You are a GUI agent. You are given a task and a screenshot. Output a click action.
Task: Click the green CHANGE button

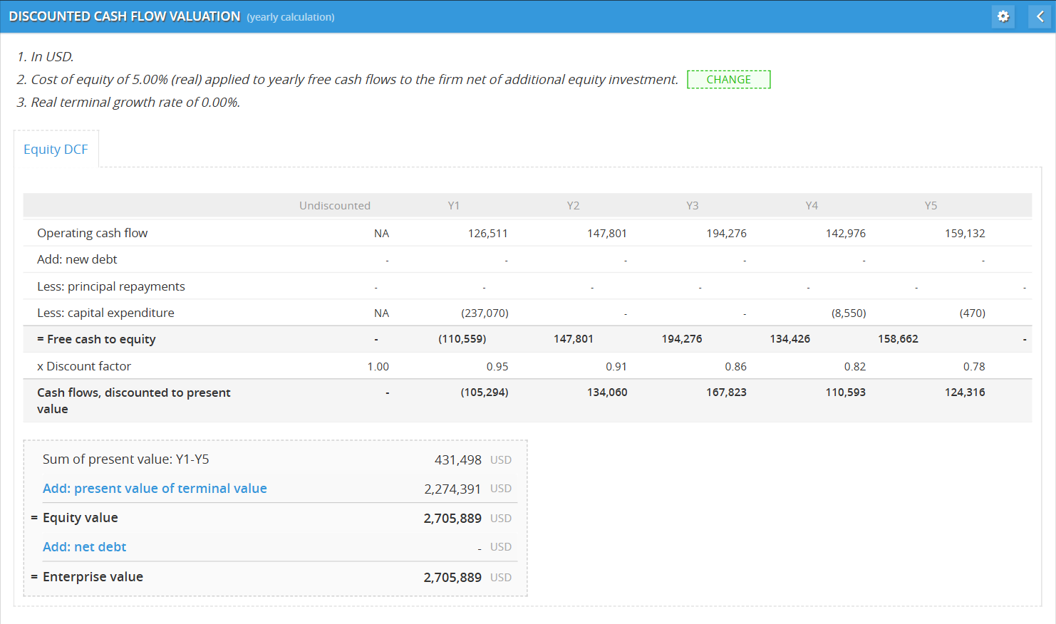coord(728,80)
